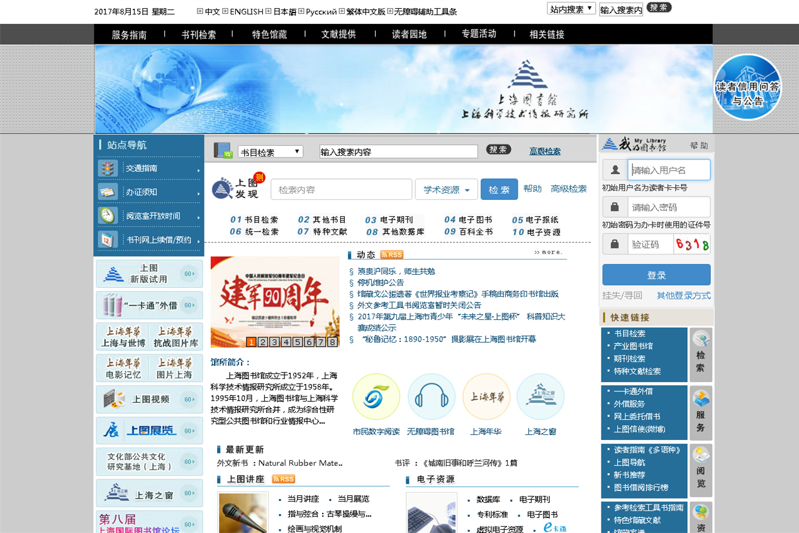Open the 上海之窗 left sidebar banner

149,493
